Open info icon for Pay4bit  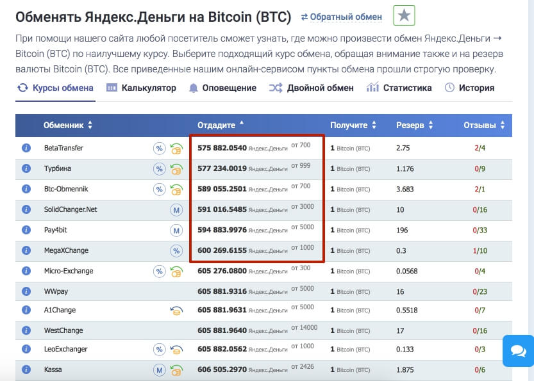pyautogui.click(x=26, y=230)
